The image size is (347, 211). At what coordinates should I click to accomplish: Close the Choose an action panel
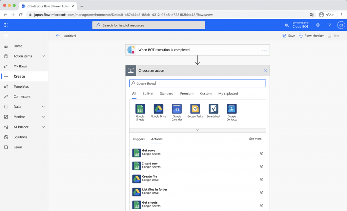pos(266,70)
